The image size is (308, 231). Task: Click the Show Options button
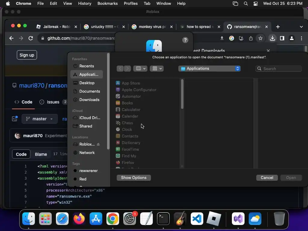point(134,177)
